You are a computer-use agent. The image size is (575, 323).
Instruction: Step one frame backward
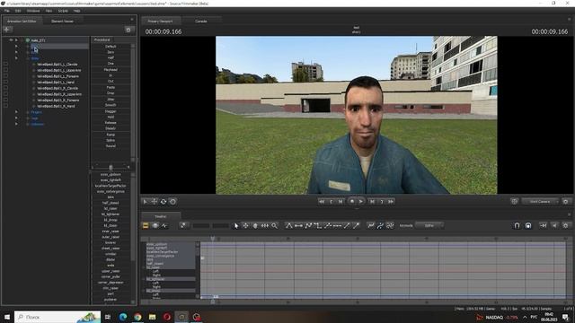(x=341, y=201)
